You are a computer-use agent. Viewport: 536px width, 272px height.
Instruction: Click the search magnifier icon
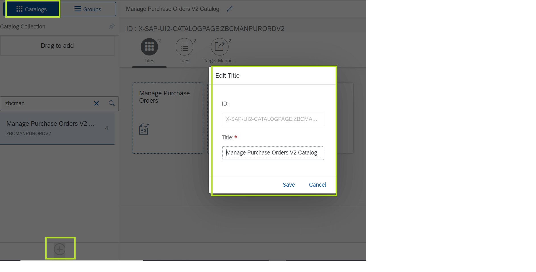(x=111, y=103)
